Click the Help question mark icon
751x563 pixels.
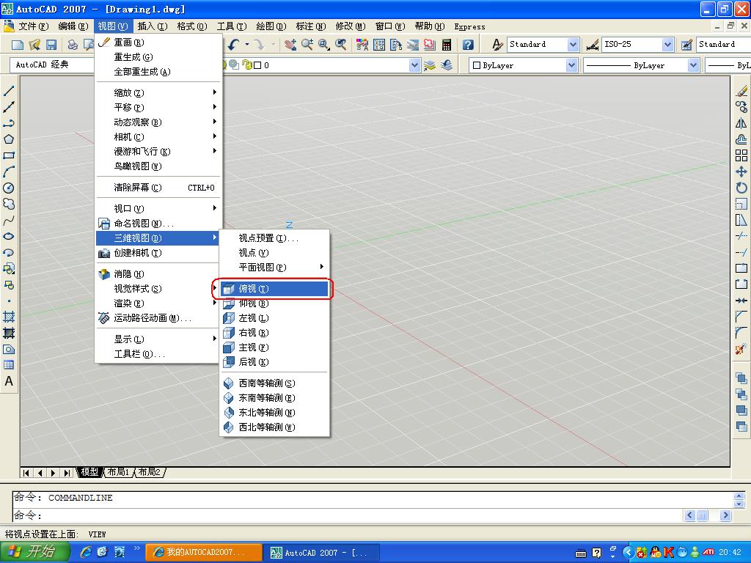[468, 45]
